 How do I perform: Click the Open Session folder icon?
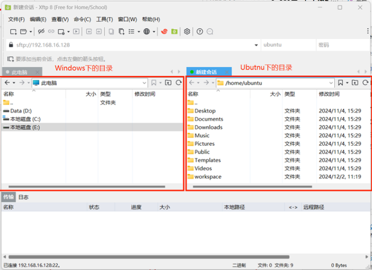click(x=23, y=32)
